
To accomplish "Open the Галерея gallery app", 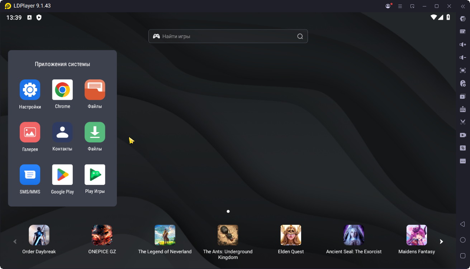I will [x=30, y=132].
